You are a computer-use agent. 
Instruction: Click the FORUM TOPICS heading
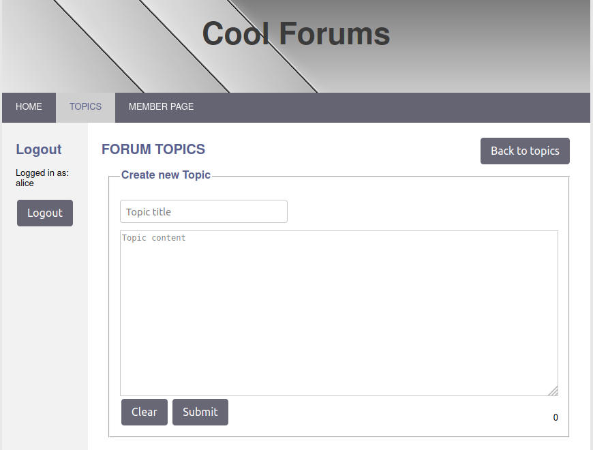(x=153, y=149)
